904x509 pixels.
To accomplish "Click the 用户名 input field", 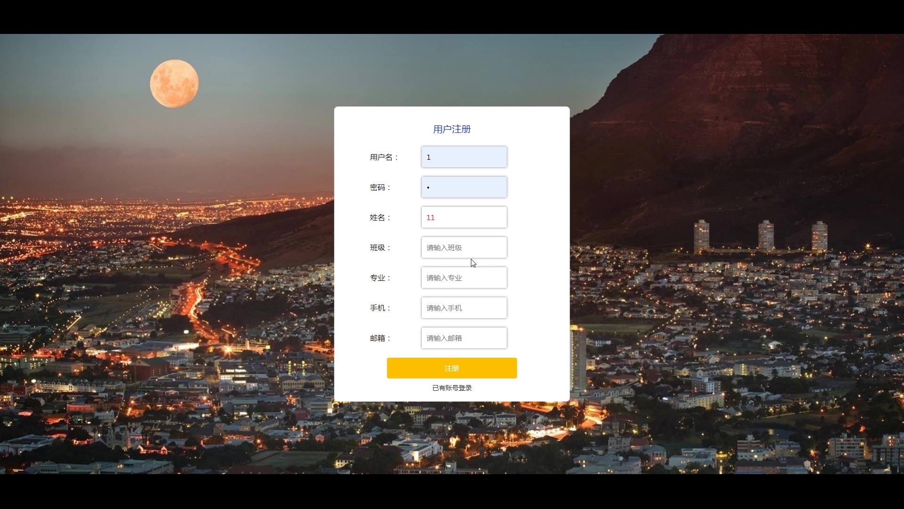I will (x=464, y=157).
